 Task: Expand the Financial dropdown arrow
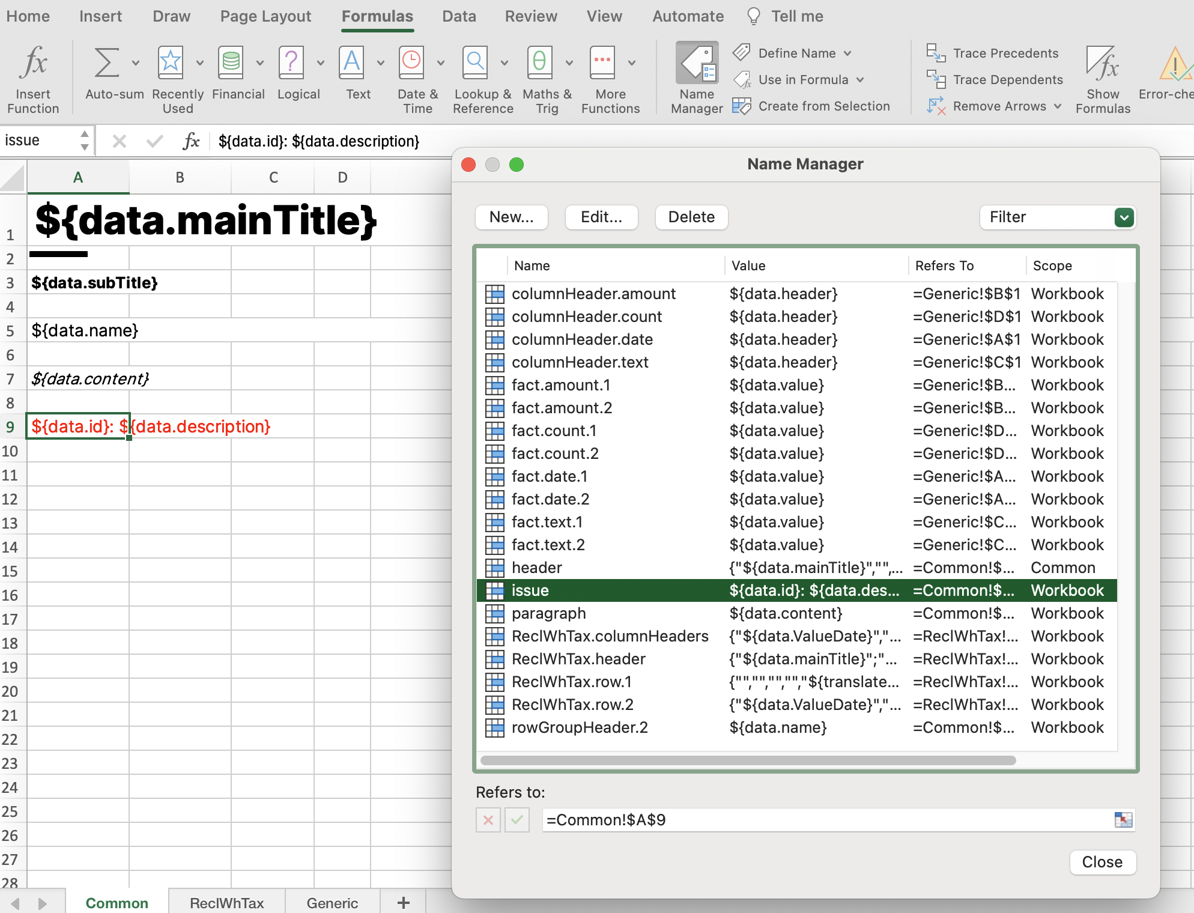click(260, 62)
